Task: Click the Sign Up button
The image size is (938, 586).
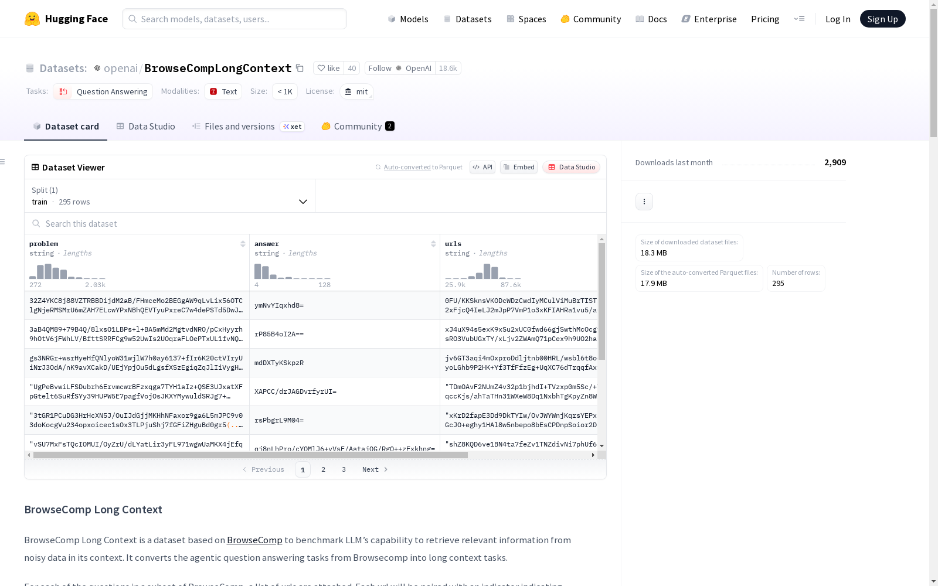Action: tap(882, 19)
